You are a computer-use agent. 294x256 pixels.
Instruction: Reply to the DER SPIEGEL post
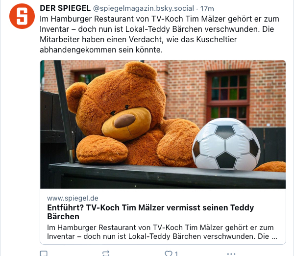[44, 254]
